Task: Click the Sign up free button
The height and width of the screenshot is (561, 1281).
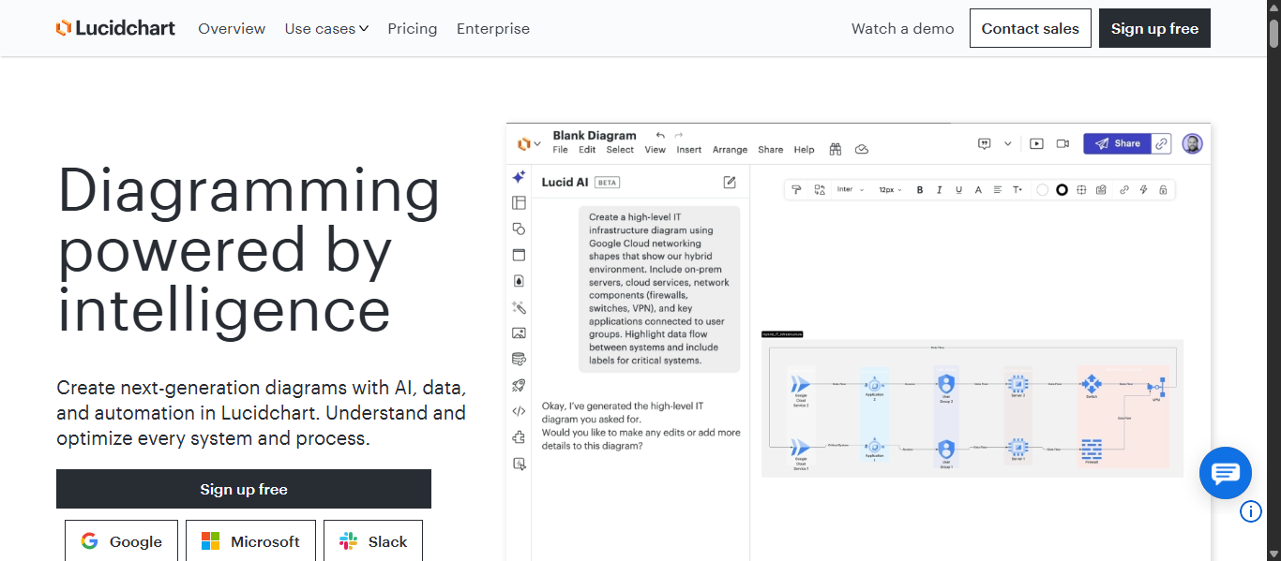Action: coord(1154,28)
